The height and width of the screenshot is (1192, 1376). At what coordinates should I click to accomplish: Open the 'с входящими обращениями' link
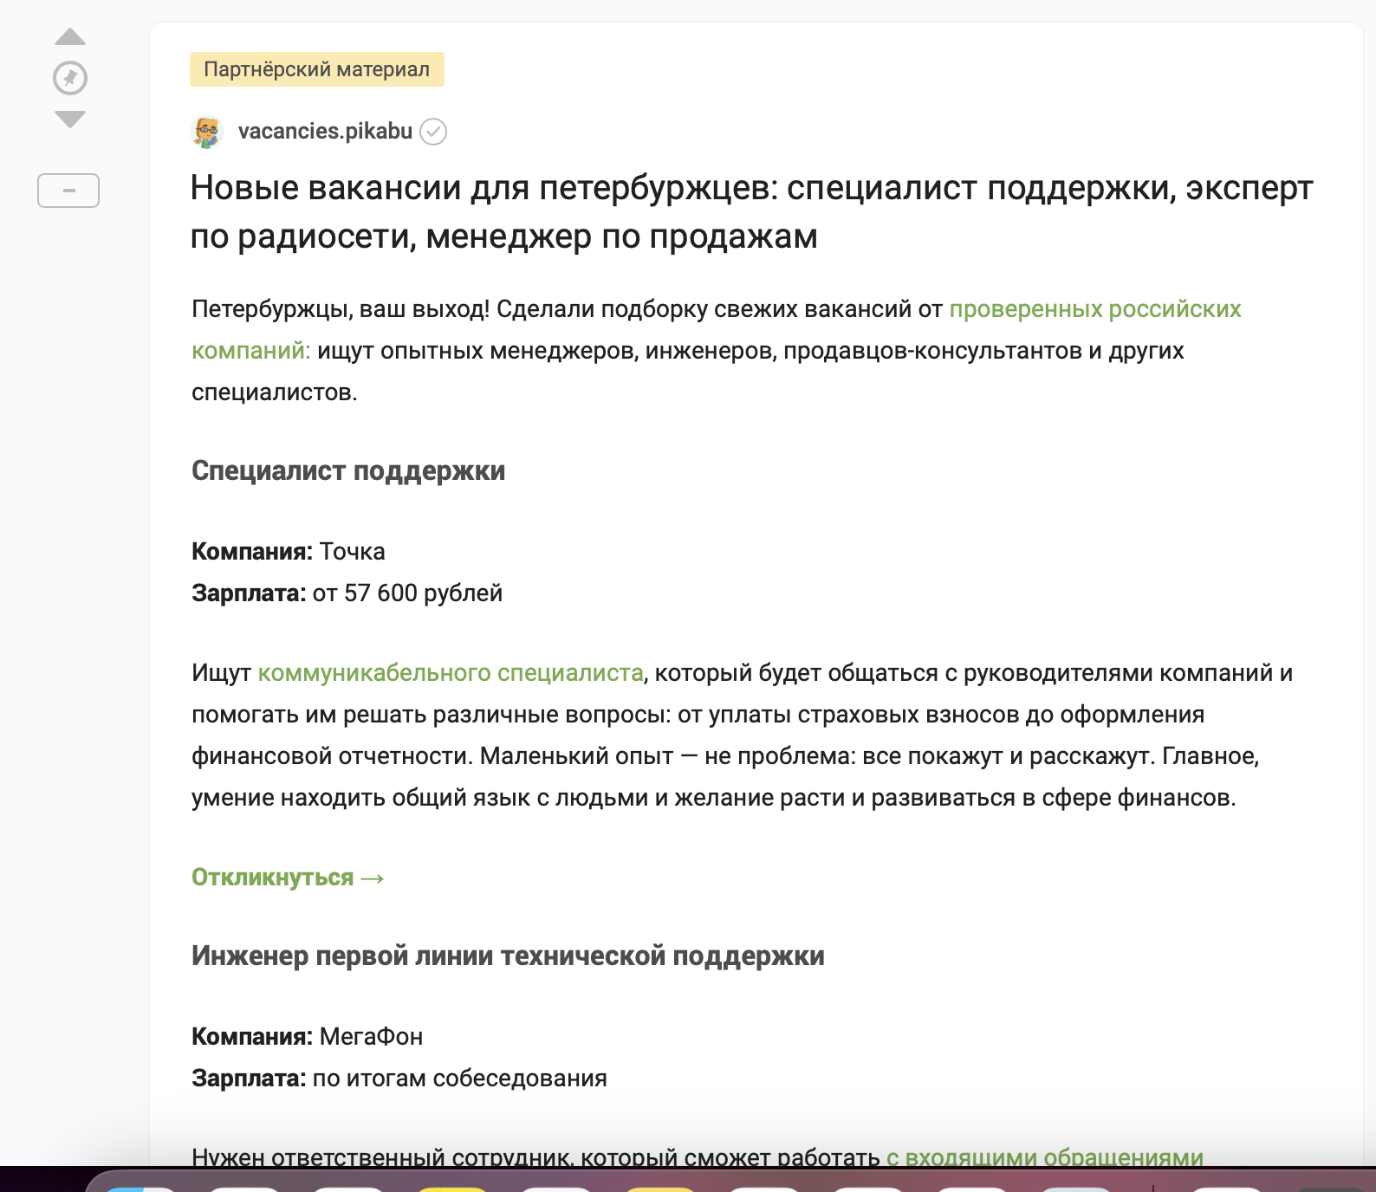[1045, 1157]
